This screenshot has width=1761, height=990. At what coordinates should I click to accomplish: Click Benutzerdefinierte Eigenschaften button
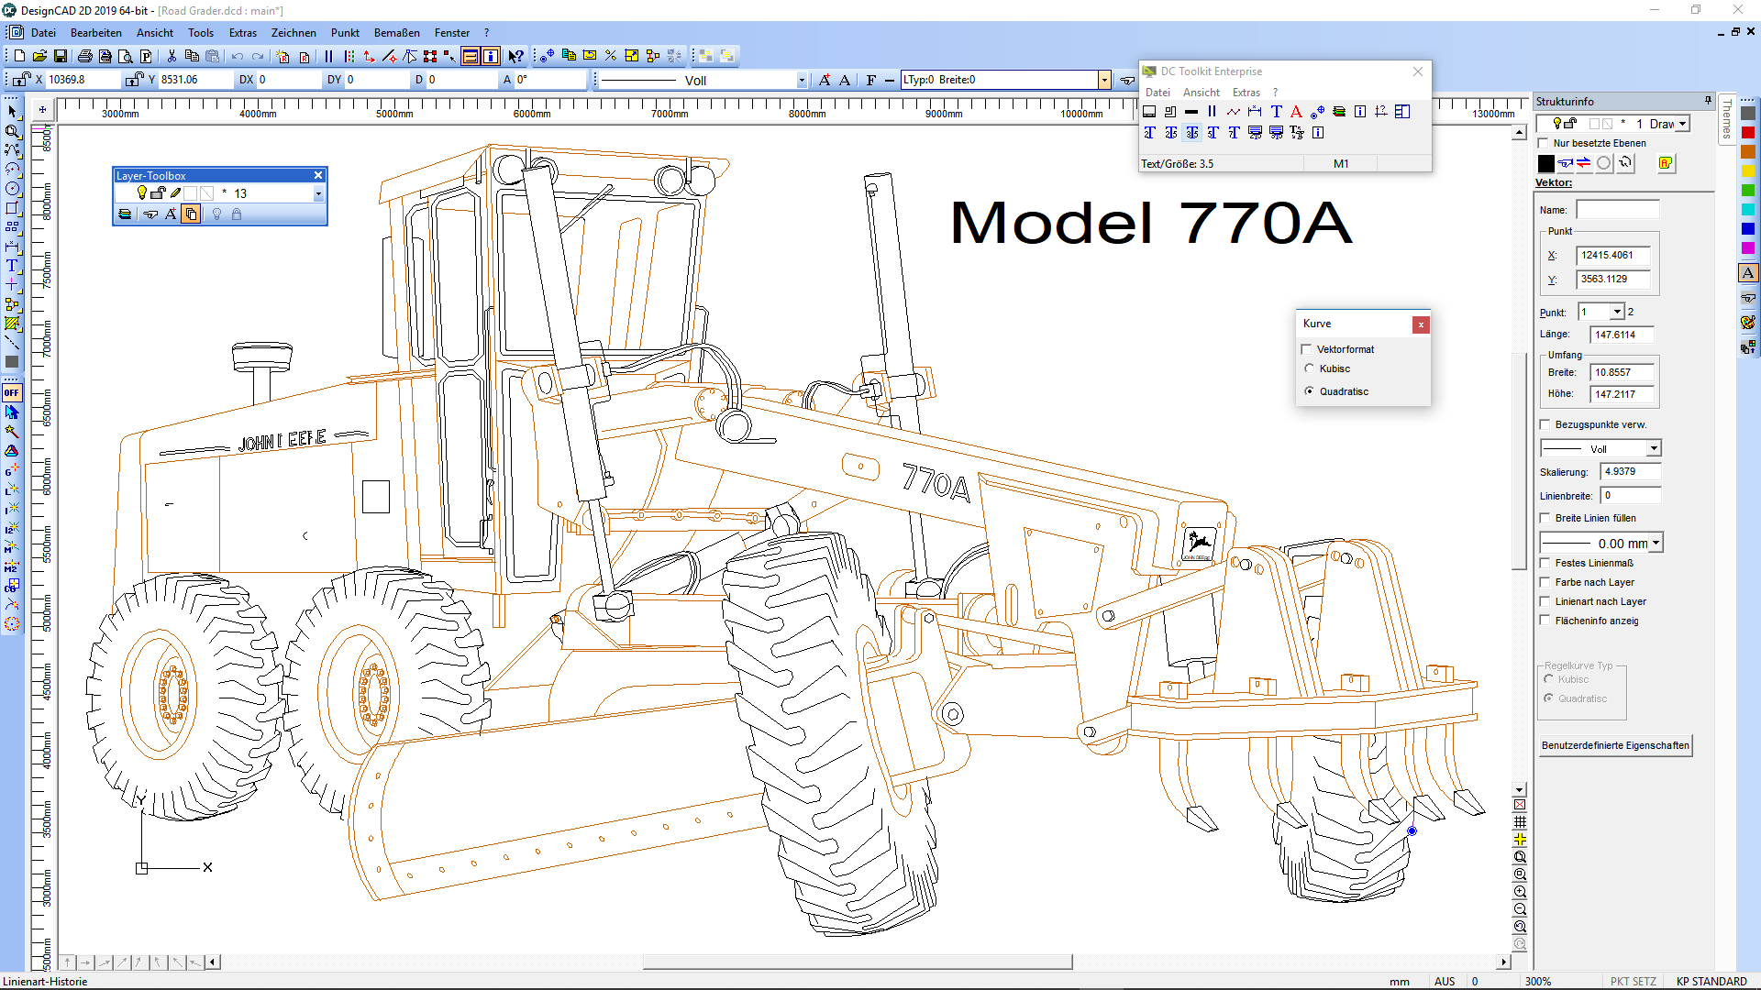coord(1615,745)
